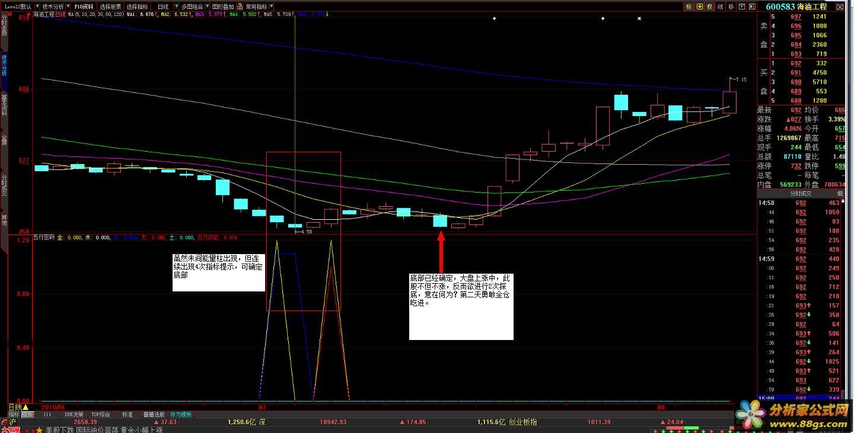854x433 pixels.
Task: Click the 选择股票 toolbar button
Action: click(110, 7)
